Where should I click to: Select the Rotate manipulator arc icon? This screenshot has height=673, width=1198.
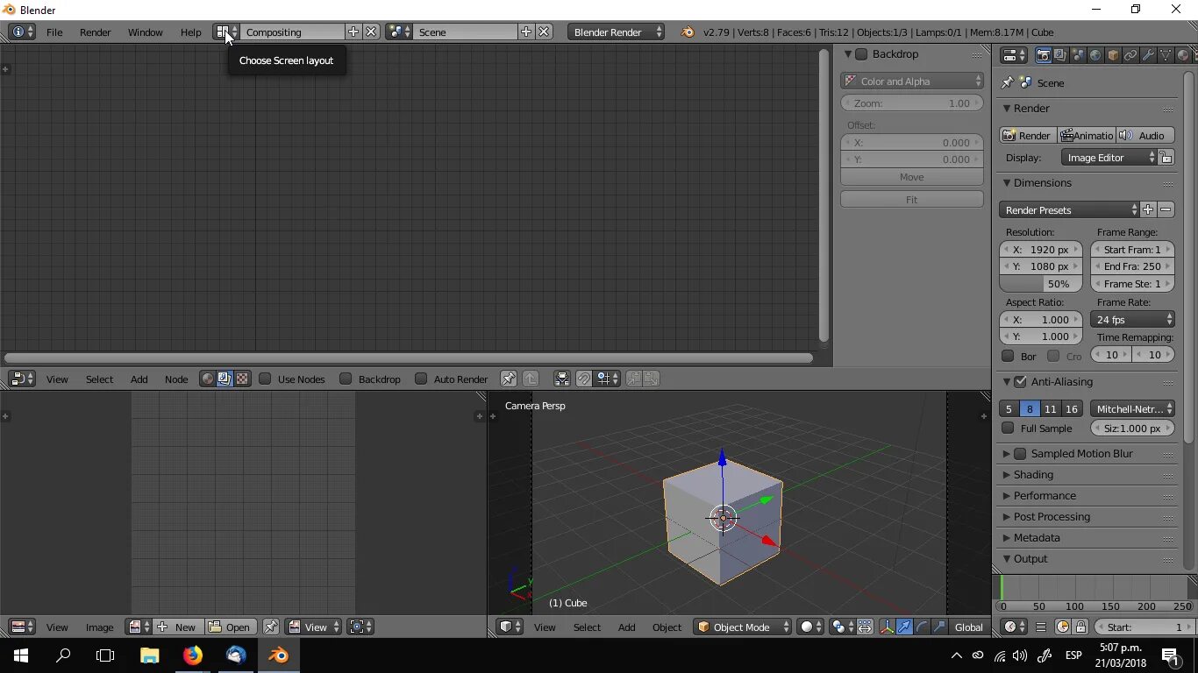pos(922,627)
